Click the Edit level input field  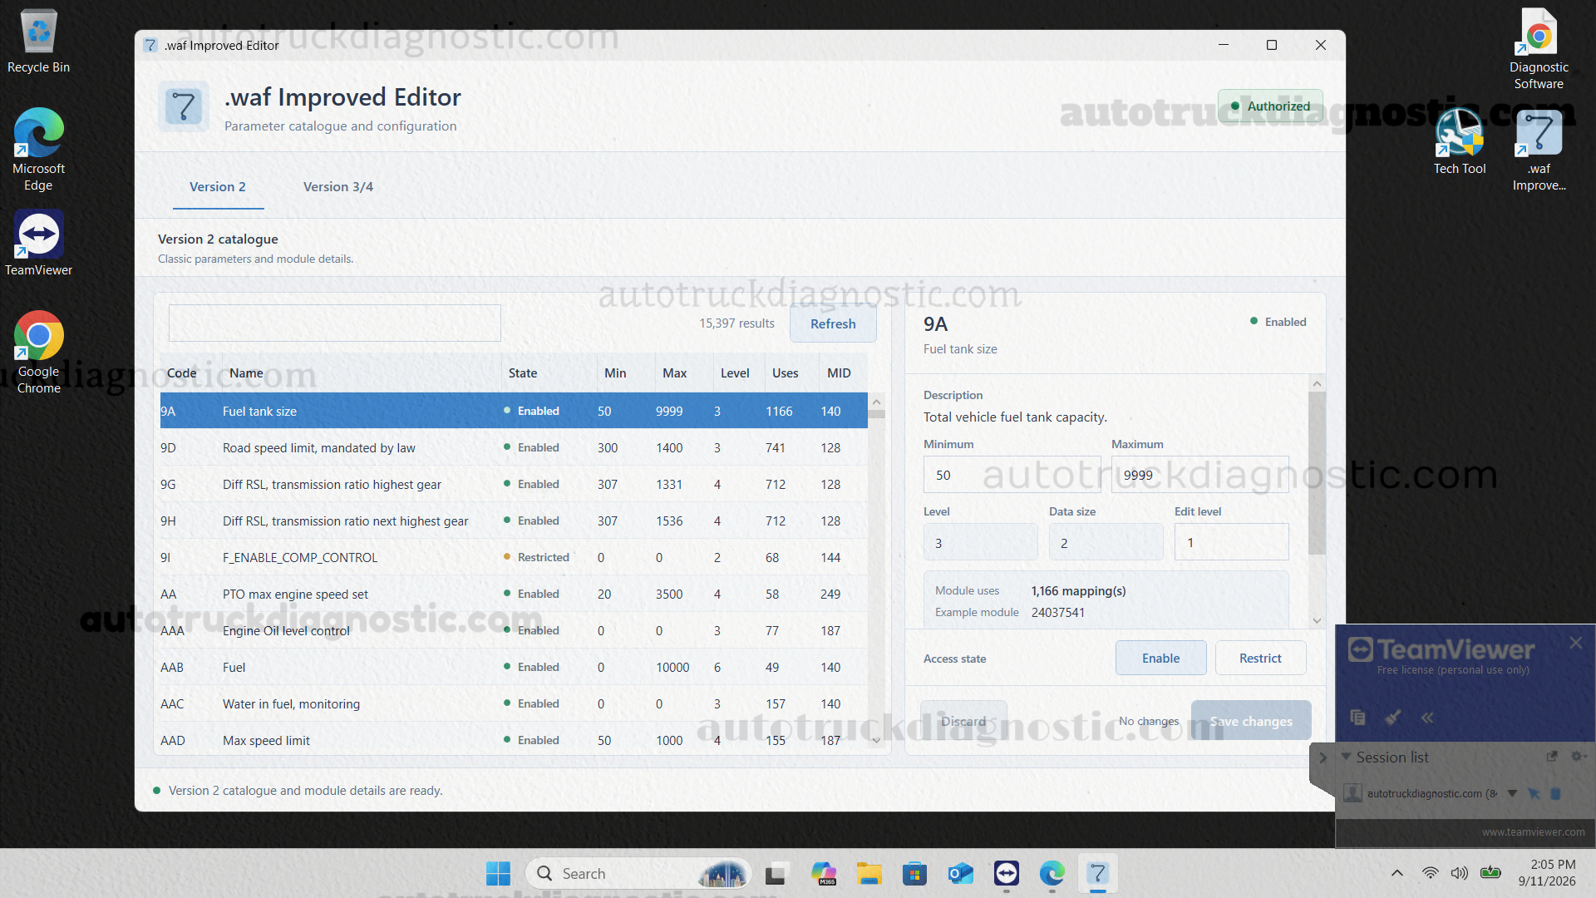pos(1231,542)
